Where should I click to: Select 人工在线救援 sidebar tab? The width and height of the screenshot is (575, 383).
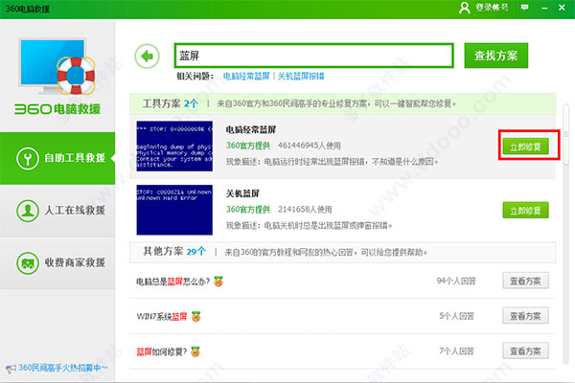tap(57, 211)
